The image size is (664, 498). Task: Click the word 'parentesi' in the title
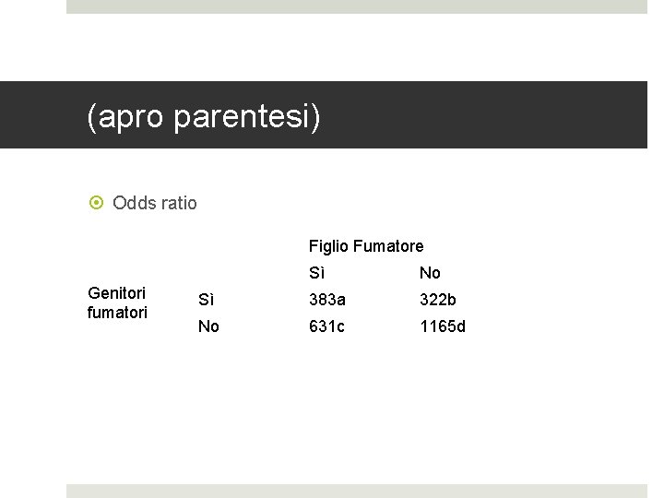pyautogui.click(x=247, y=117)
